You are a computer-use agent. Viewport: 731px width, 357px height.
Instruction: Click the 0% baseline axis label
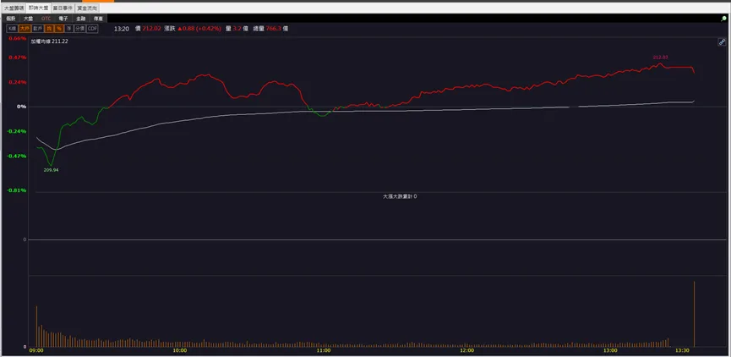21,107
